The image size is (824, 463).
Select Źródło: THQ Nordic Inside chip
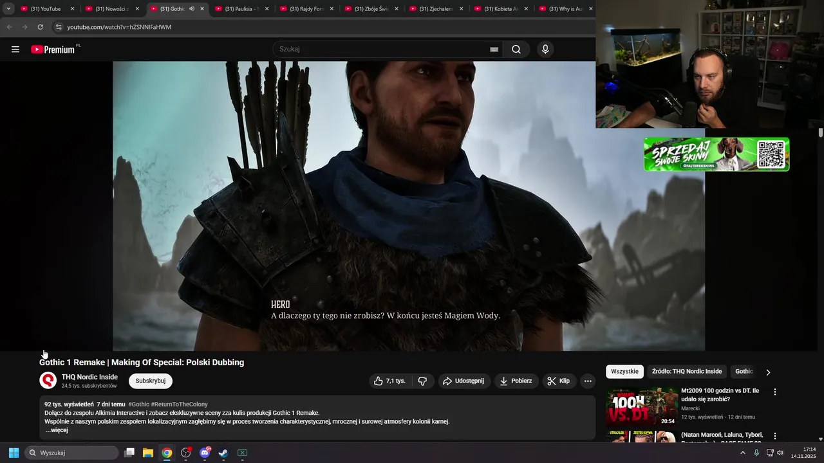click(687, 372)
